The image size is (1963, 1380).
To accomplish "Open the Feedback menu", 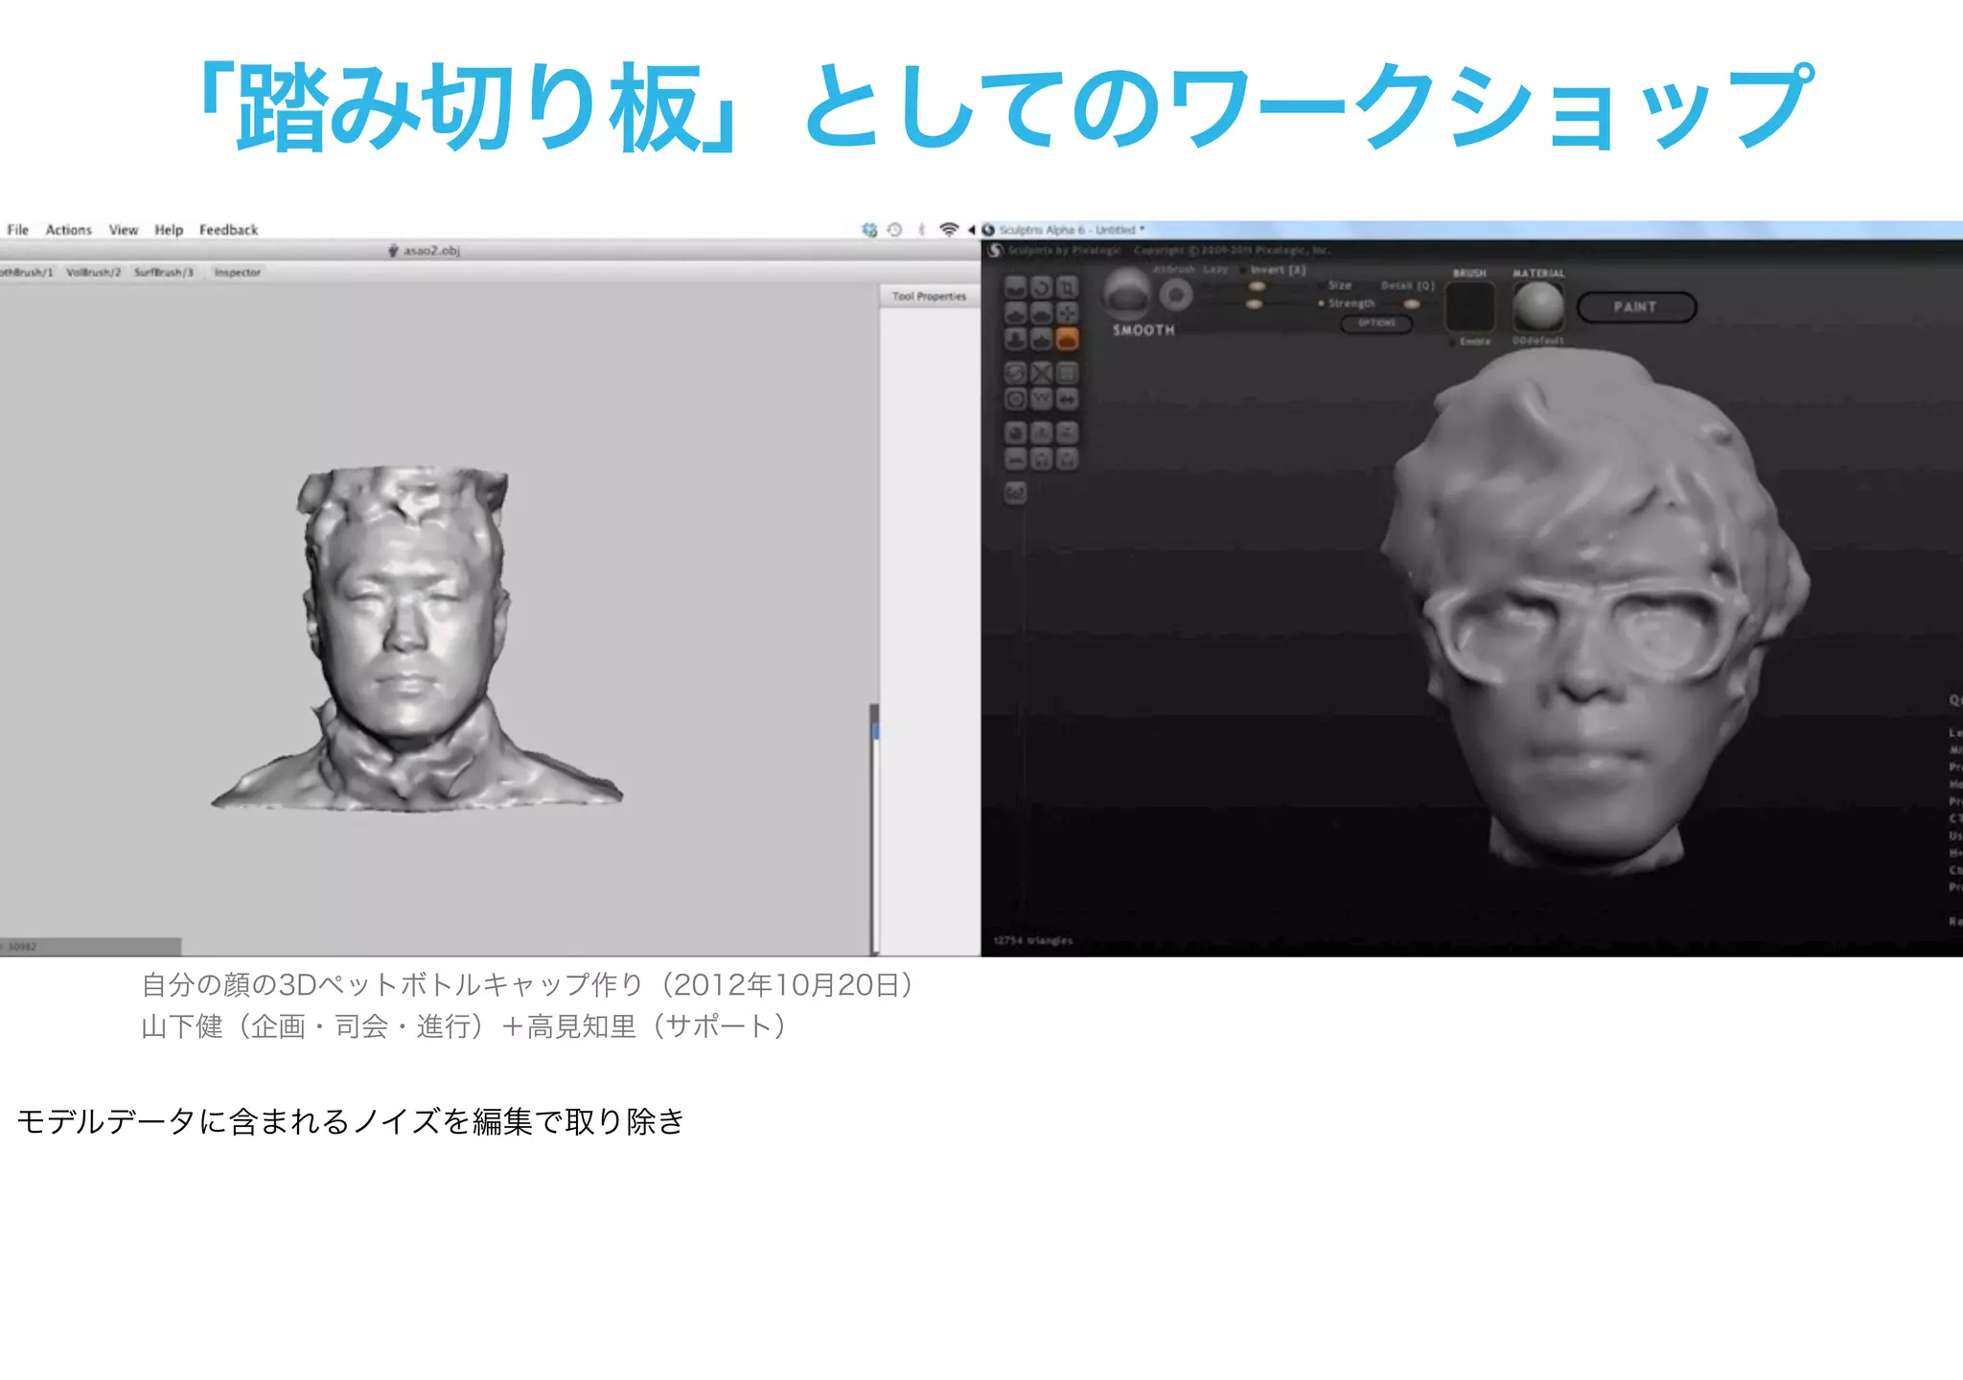I will coord(228,230).
